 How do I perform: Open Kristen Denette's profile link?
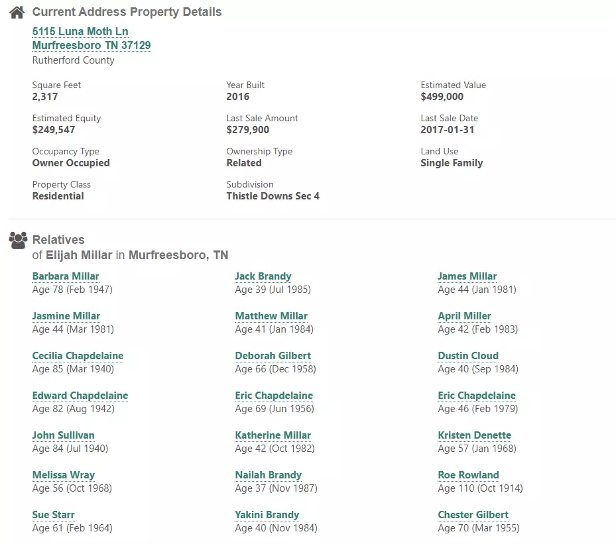tap(475, 435)
